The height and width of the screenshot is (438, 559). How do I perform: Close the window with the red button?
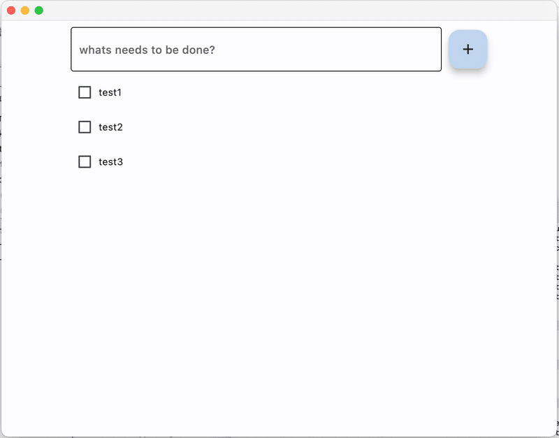(11, 10)
